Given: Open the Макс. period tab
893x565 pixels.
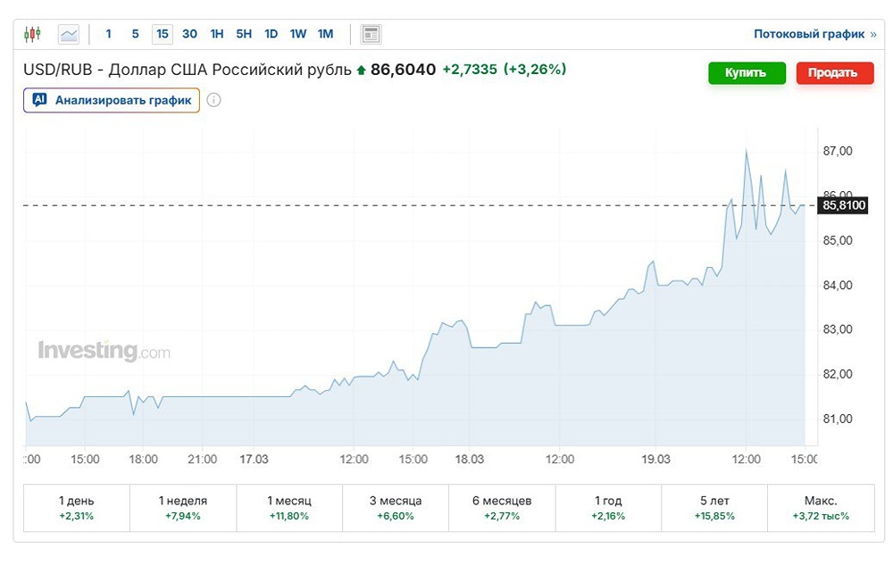Looking at the screenshot, I should click(820, 508).
